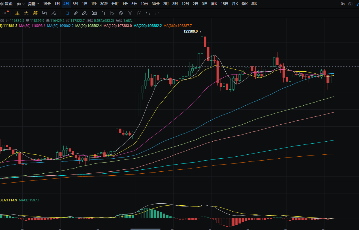Click the filter funnel icon
This screenshot has width=359, height=230.
(x=130, y=13)
